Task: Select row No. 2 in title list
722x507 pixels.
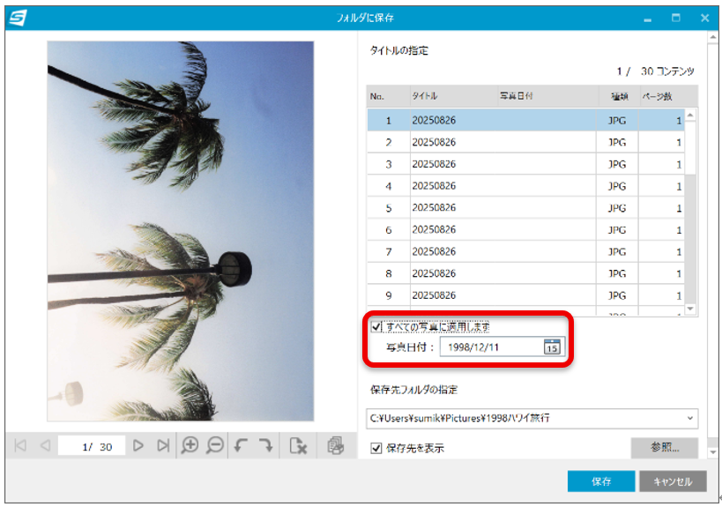Action: coord(525,142)
